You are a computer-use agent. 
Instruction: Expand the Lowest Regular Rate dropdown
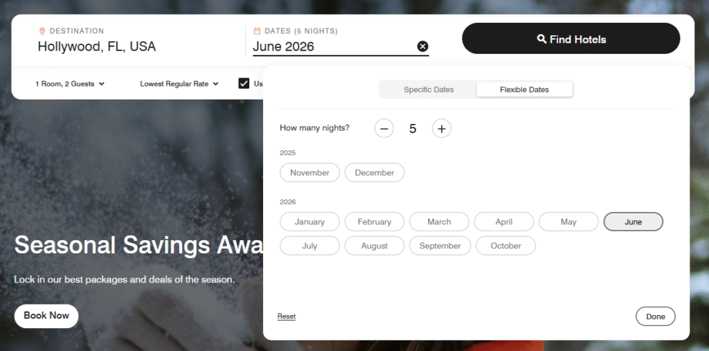[179, 84]
